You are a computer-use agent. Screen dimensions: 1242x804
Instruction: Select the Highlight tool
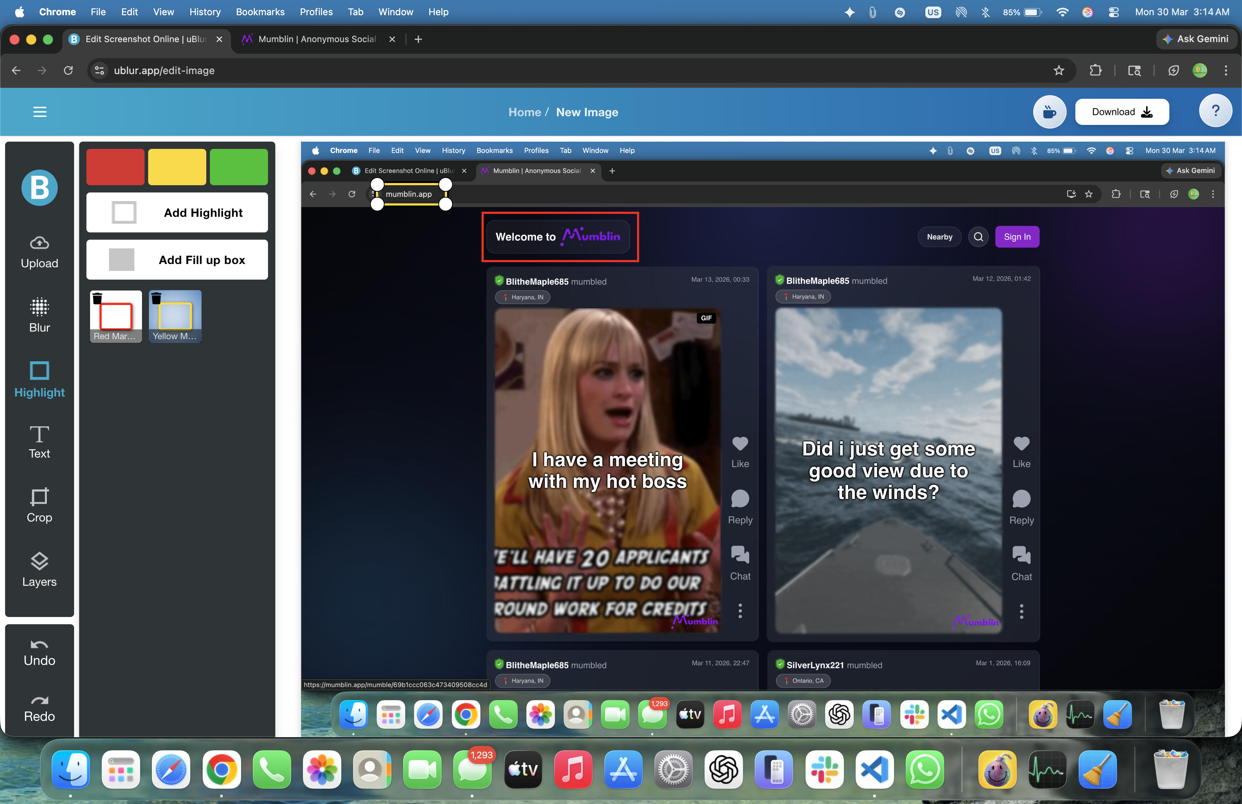pyautogui.click(x=39, y=380)
